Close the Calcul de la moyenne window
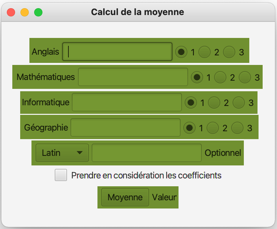 11,12
